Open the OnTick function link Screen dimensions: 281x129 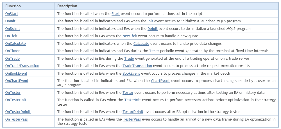[11, 36]
